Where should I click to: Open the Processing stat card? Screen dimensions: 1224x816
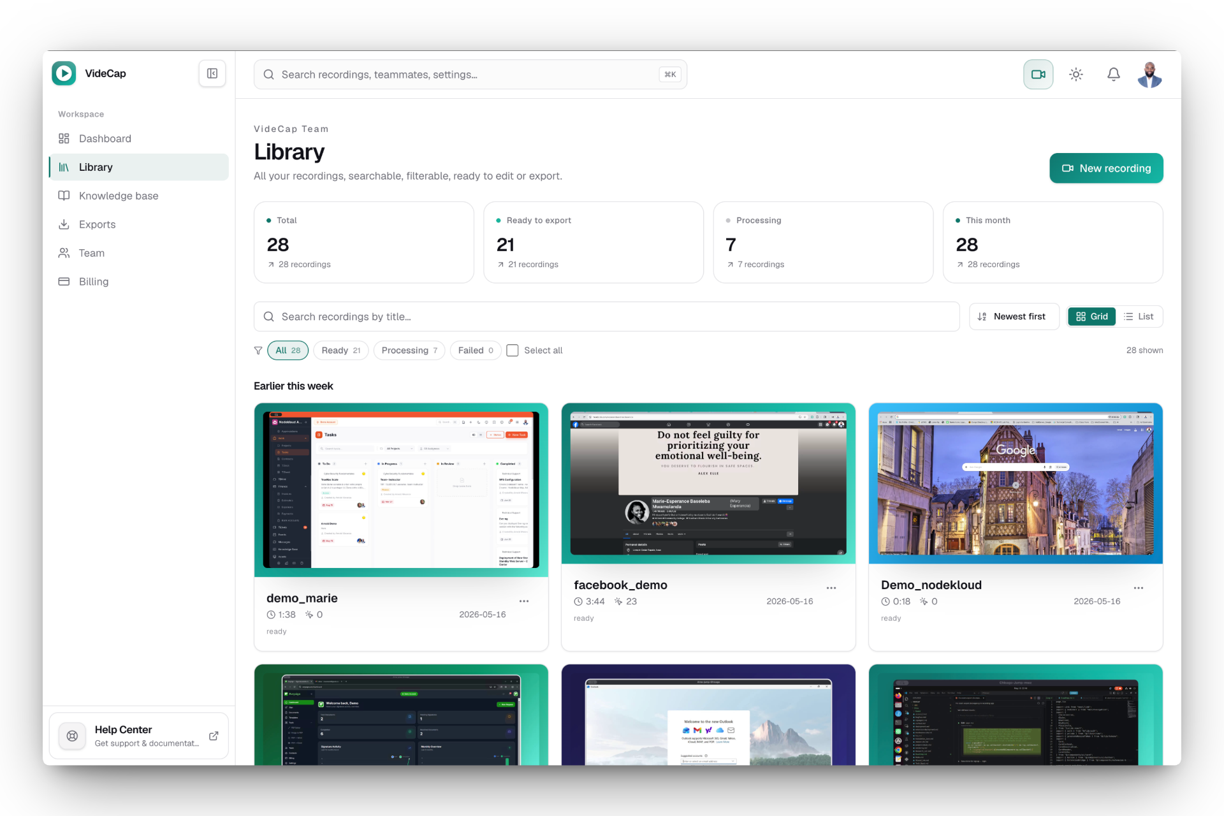pos(823,242)
